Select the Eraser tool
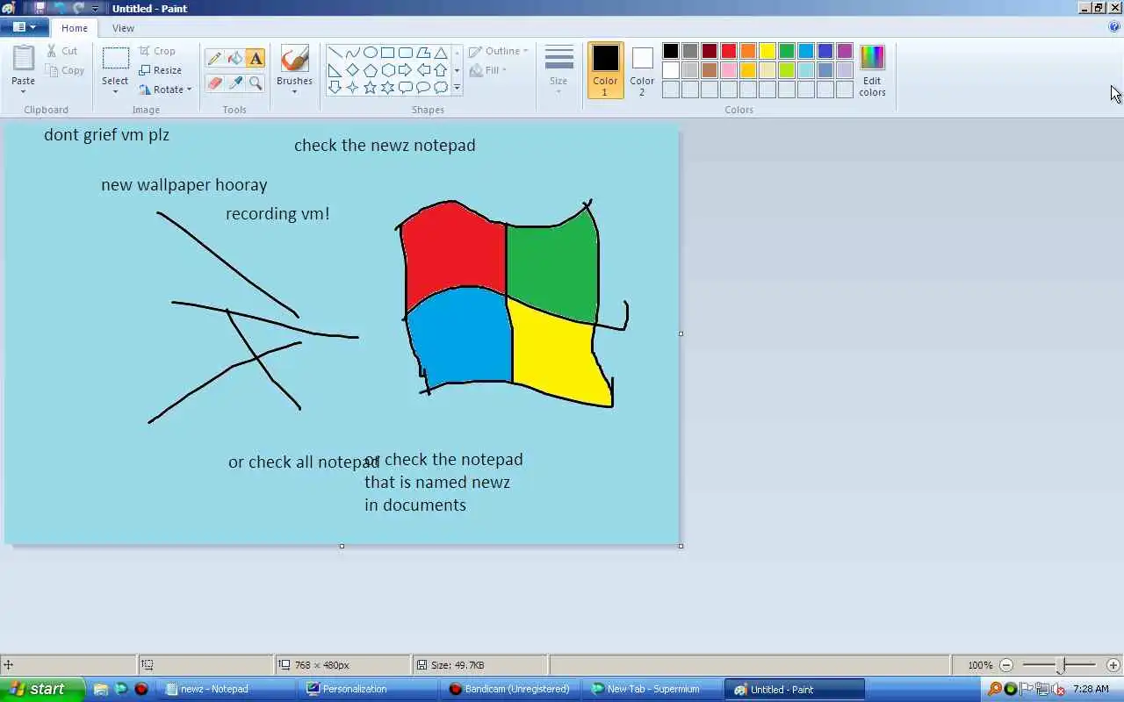The width and height of the screenshot is (1124, 702). (x=214, y=83)
